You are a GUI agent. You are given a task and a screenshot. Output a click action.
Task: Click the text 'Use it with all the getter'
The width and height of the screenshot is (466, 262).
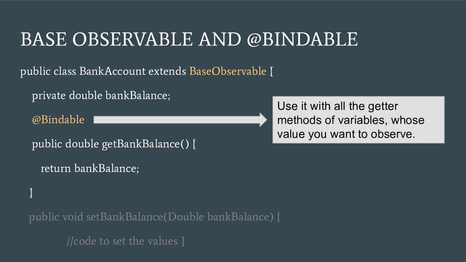click(x=338, y=106)
